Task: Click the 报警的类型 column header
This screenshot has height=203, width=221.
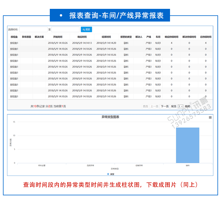Action: pos(126,37)
